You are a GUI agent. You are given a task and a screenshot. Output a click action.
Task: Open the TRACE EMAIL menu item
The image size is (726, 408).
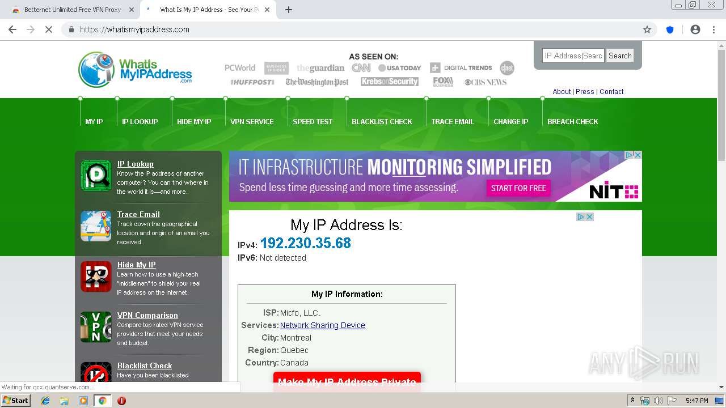pyautogui.click(x=453, y=121)
